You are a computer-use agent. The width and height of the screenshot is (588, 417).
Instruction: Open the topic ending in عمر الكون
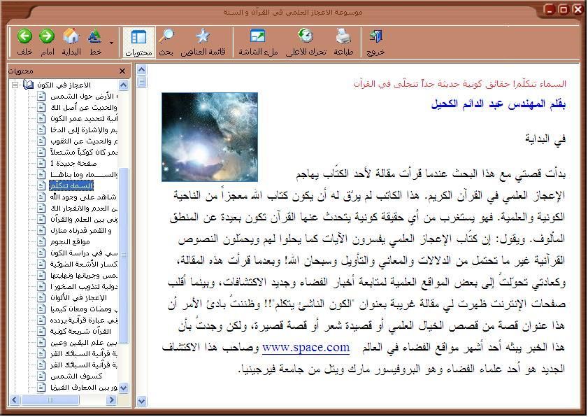click(84, 119)
